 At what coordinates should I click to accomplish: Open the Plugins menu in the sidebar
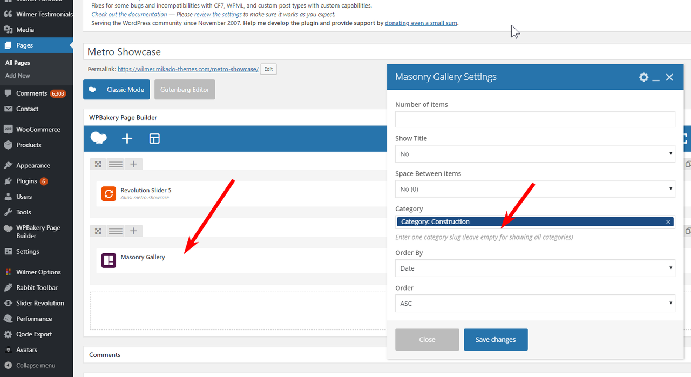(x=36, y=181)
